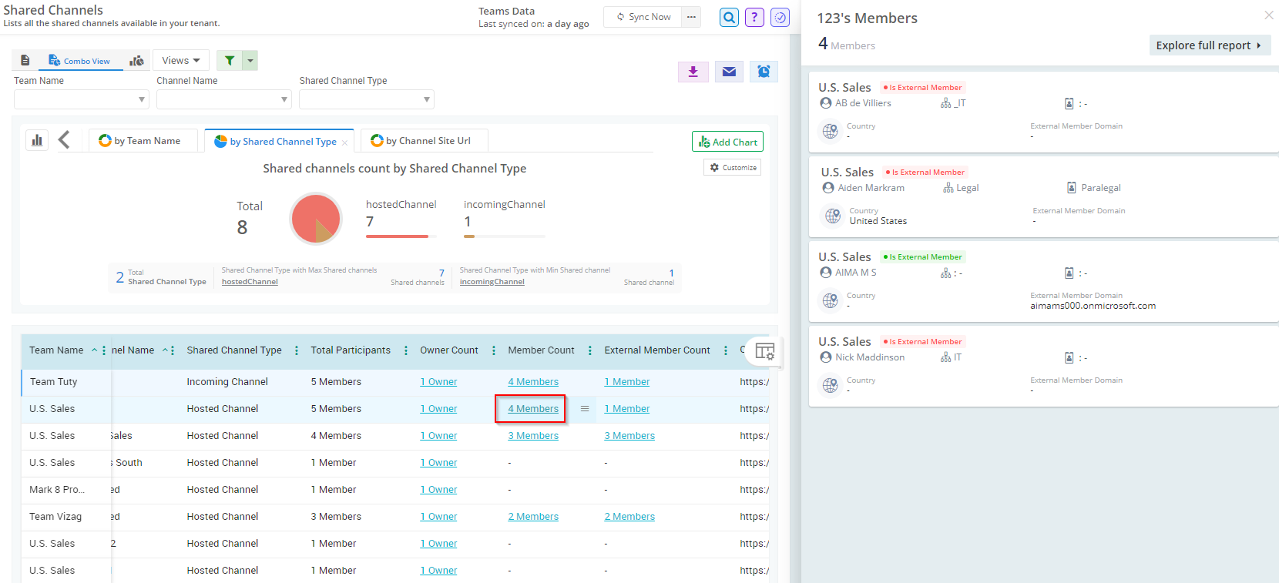The height and width of the screenshot is (583, 1279).
Task: Select the Combo View tab
Action: pos(80,61)
